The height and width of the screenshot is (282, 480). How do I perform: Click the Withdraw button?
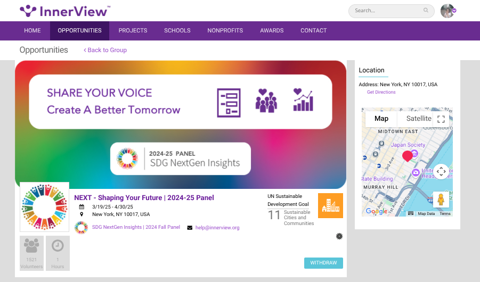[323, 263]
